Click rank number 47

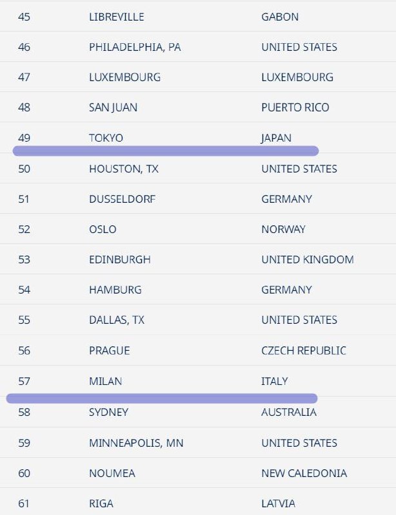(24, 77)
